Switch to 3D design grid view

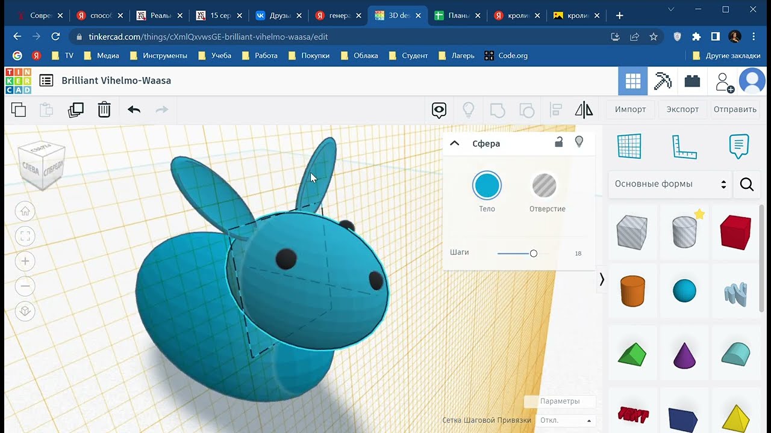click(633, 81)
